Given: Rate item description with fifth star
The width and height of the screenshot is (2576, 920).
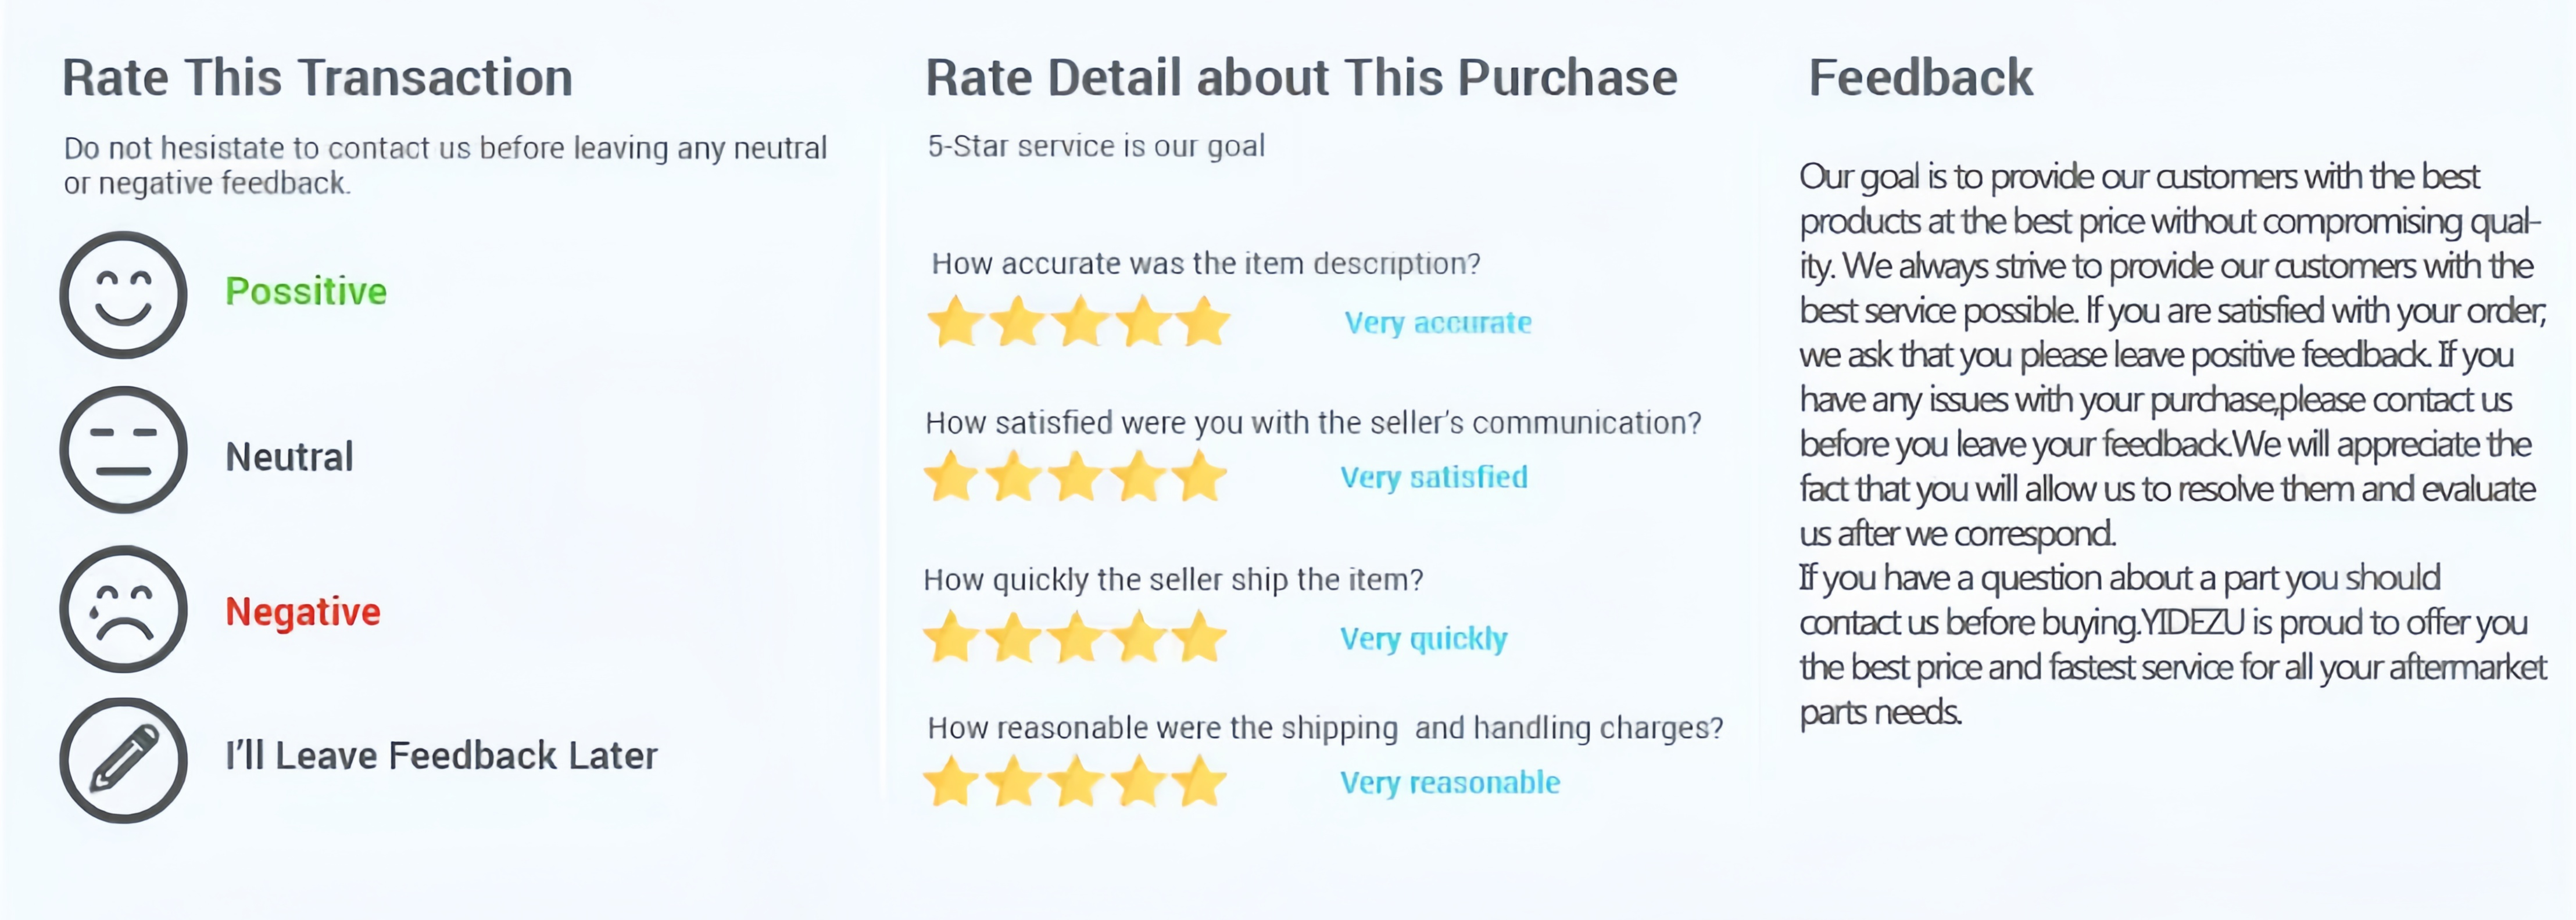Looking at the screenshot, I should (1203, 322).
